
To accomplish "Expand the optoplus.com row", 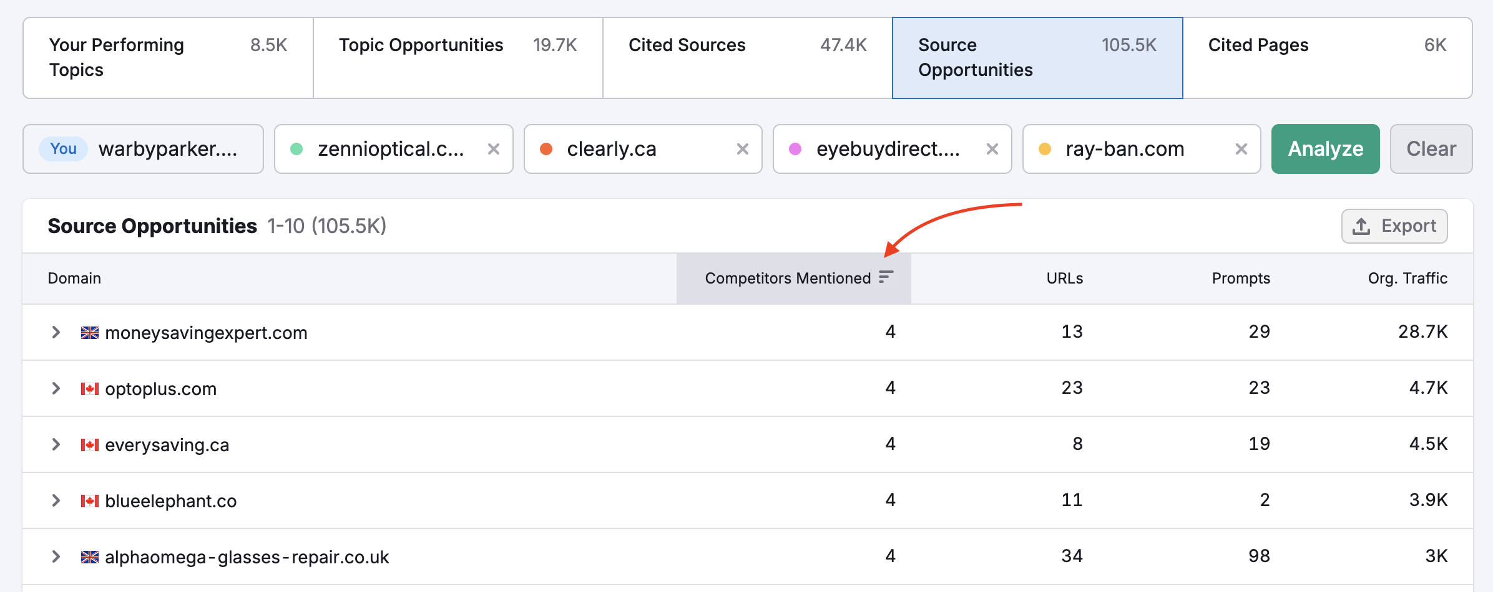I will pyautogui.click(x=56, y=388).
